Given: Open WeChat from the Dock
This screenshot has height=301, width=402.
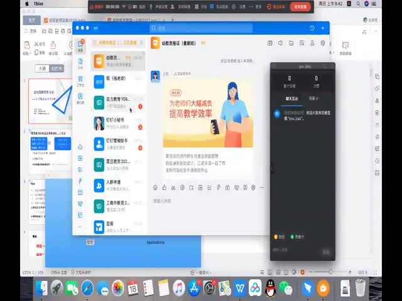Looking at the screenshot, I should click(x=286, y=288).
